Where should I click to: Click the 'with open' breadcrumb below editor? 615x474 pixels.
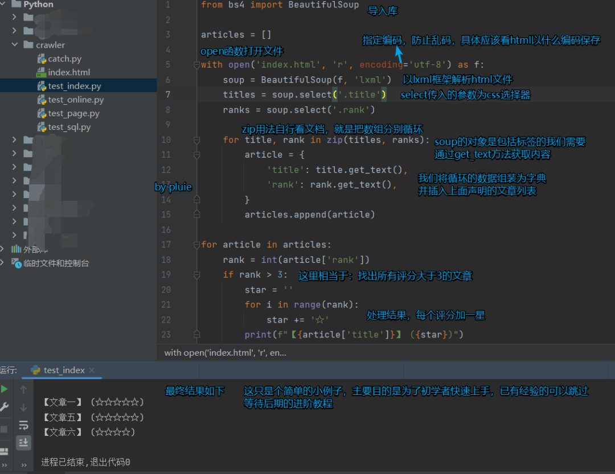tap(225, 353)
